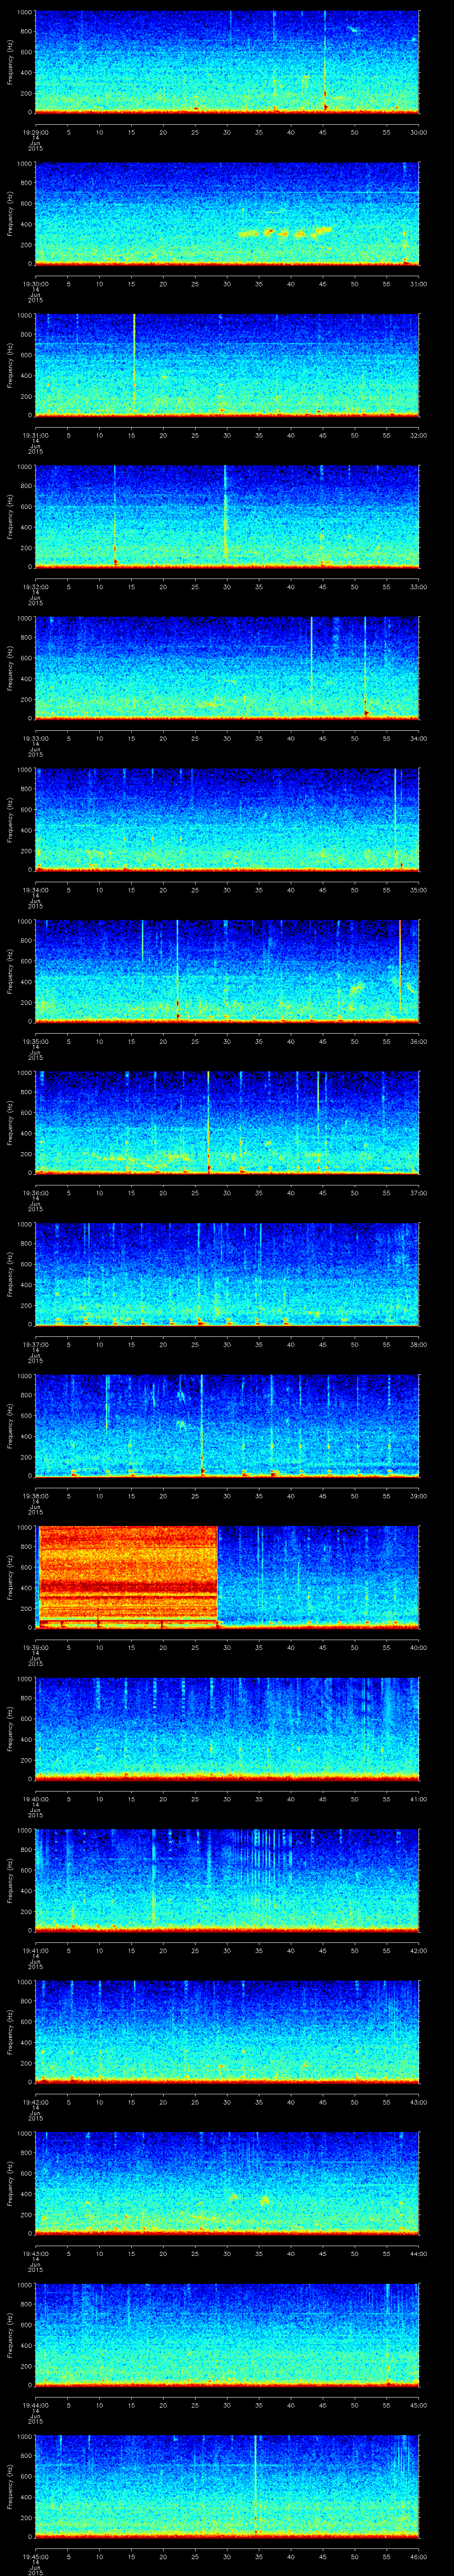Image resolution: width=454 pixels, height=2576 pixels.
Task: Click the spectrogram panel starting at 19:42:00
Action: pyautogui.click(x=227, y=2032)
